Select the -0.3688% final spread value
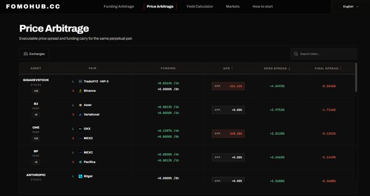Image resolution: width=370 pixels, height=196 pixels. coord(328,181)
